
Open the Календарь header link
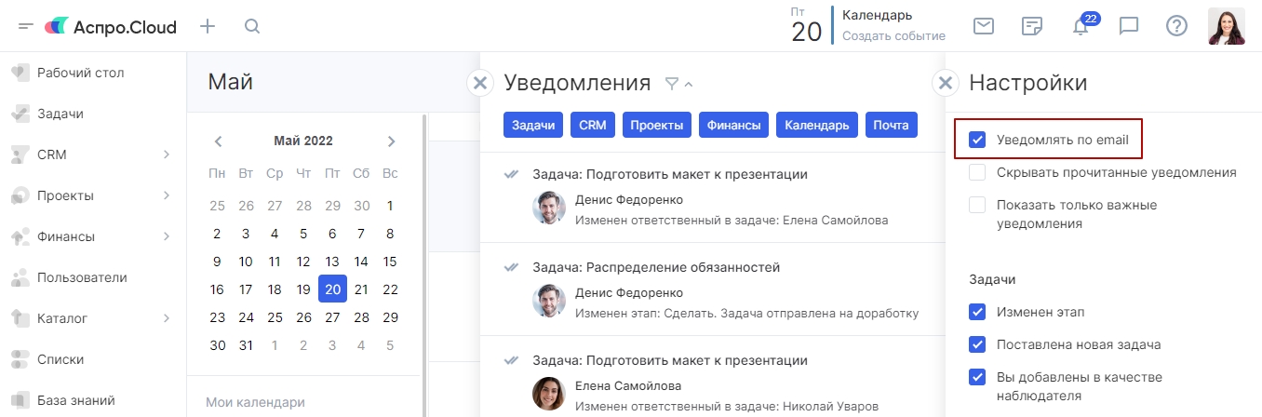pyautogui.click(x=877, y=15)
